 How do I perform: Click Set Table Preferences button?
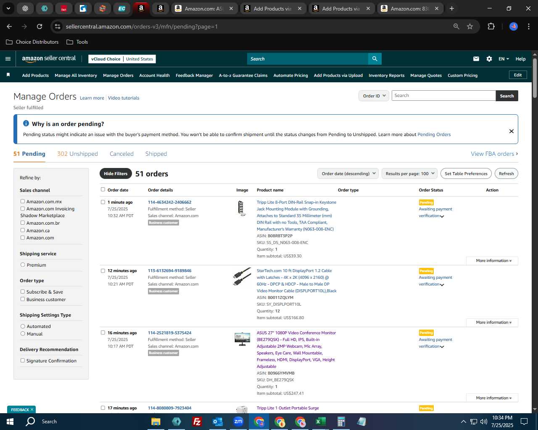point(466,173)
